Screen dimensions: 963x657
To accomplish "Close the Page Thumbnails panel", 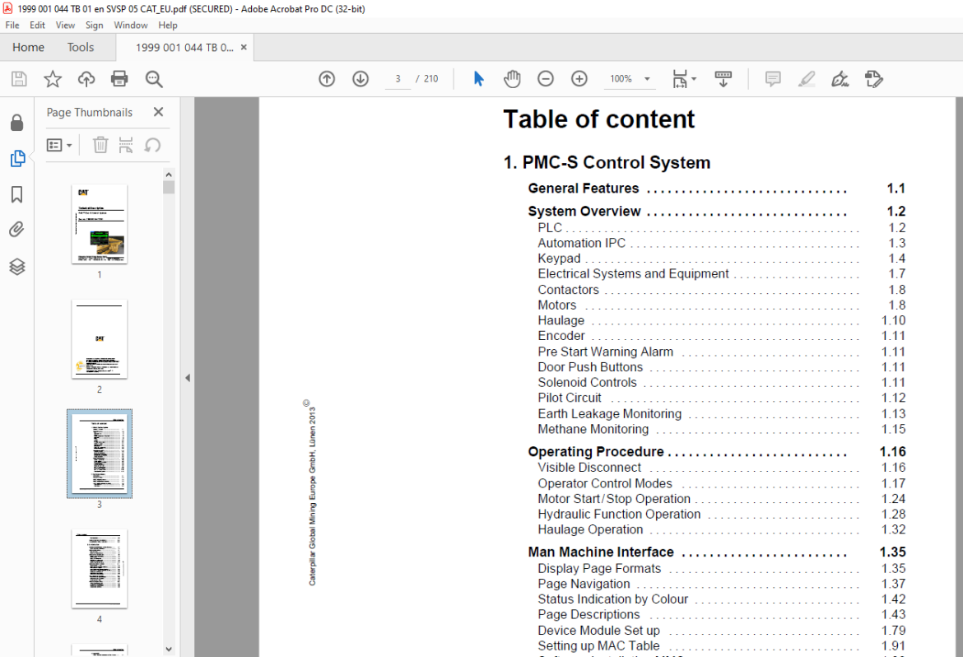I will 159,112.
